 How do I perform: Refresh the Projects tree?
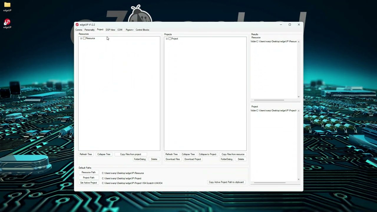(171, 154)
